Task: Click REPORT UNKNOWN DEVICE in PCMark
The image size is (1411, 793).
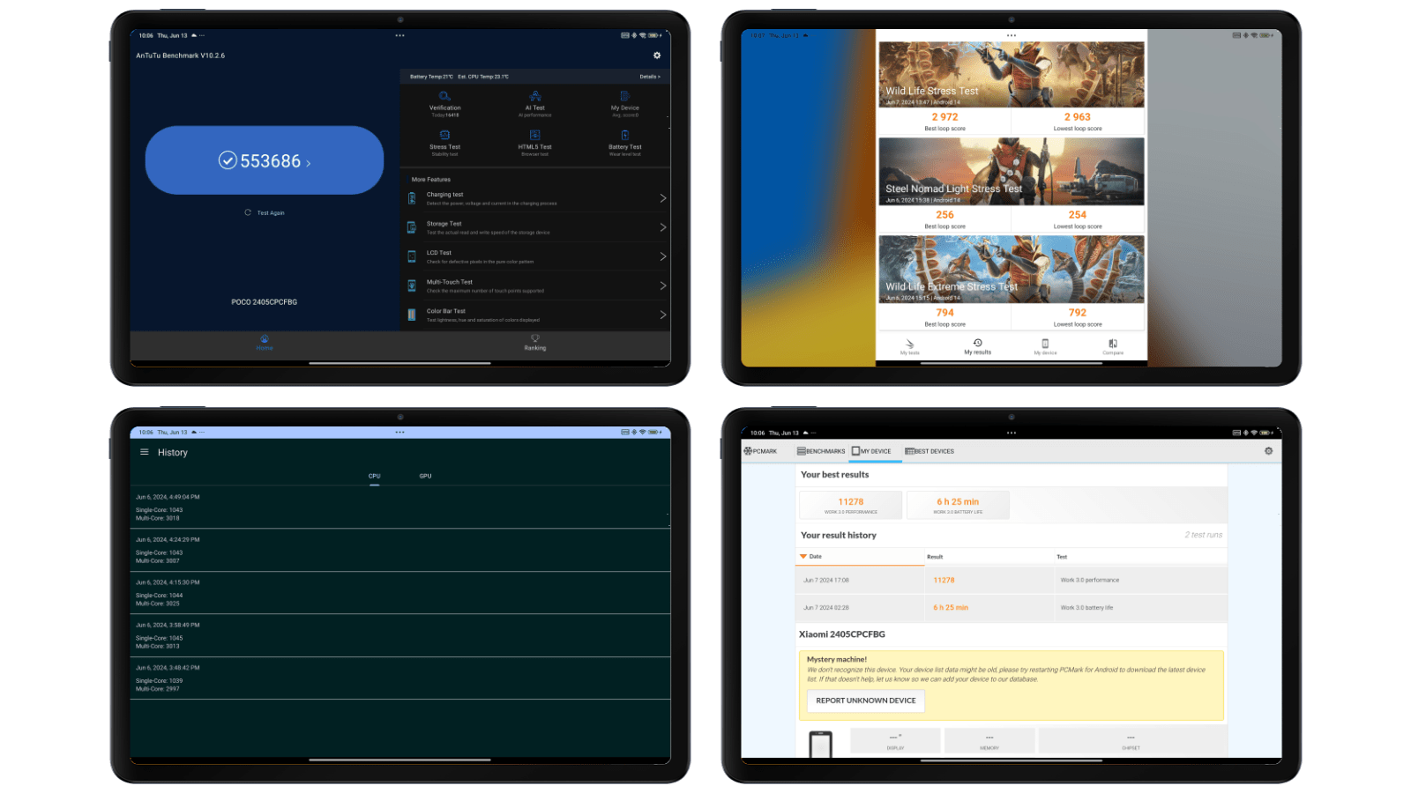Action: tap(864, 700)
